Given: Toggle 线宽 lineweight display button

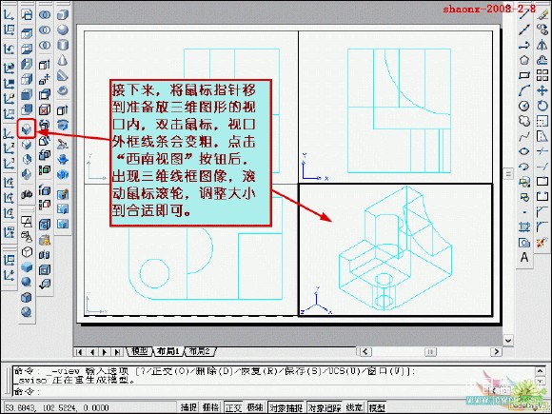Looking at the screenshot, I should coord(354,407).
